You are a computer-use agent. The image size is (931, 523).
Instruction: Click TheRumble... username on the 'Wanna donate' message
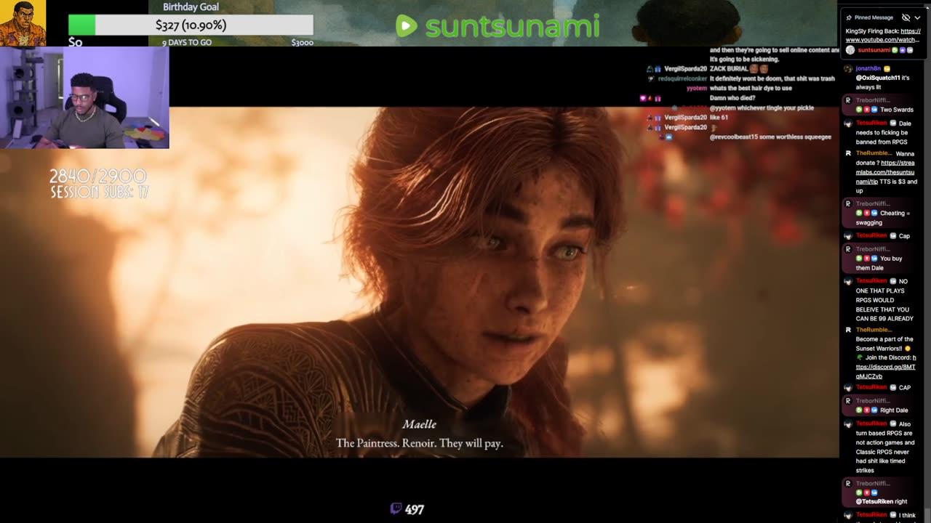click(x=873, y=153)
